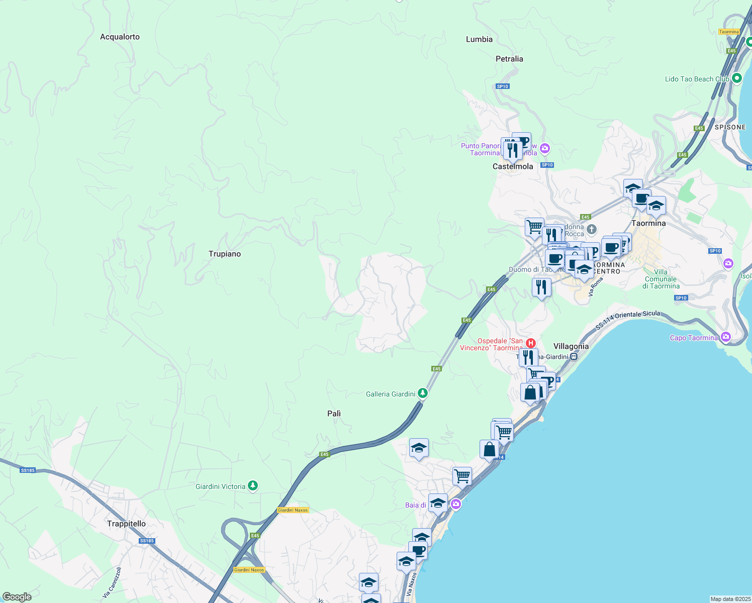The width and height of the screenshot is (752, 603).
Task: Open the school pin left of Taormina Centro text
Action: [584, 270]
